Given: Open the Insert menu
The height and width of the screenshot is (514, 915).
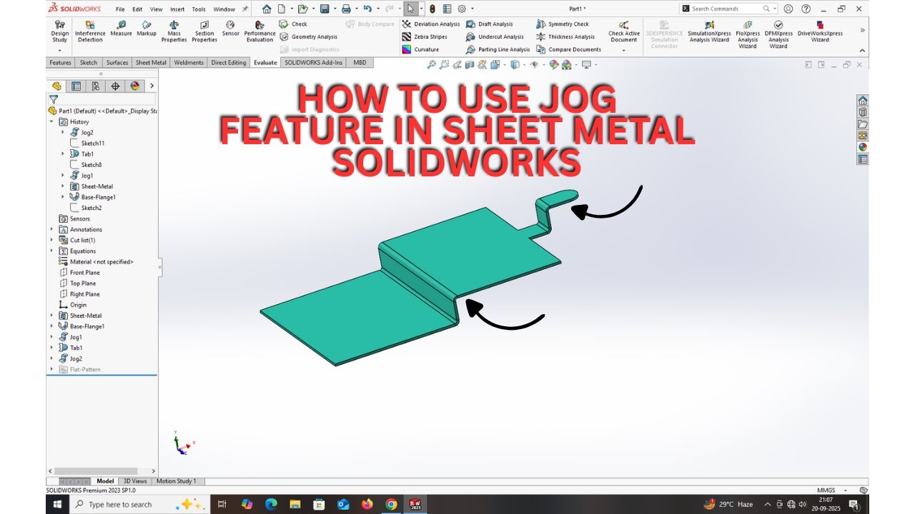Looking at the screenshot, I should click(x=177, y=9).
